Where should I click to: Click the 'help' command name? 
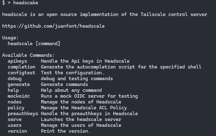(x=13, y=90)
